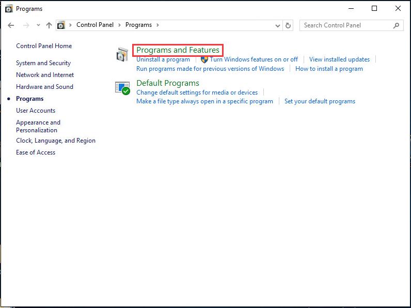Screen dimensions: 411x308
Task: Click the Programs and Features icon
Action: (122, 55)
